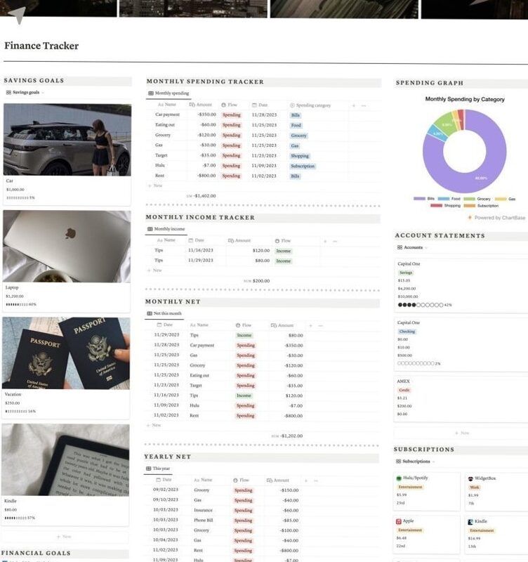This screenshot has width=528, height=562.
Task: Add a property in Monthly income table
Action: [325, 241]
